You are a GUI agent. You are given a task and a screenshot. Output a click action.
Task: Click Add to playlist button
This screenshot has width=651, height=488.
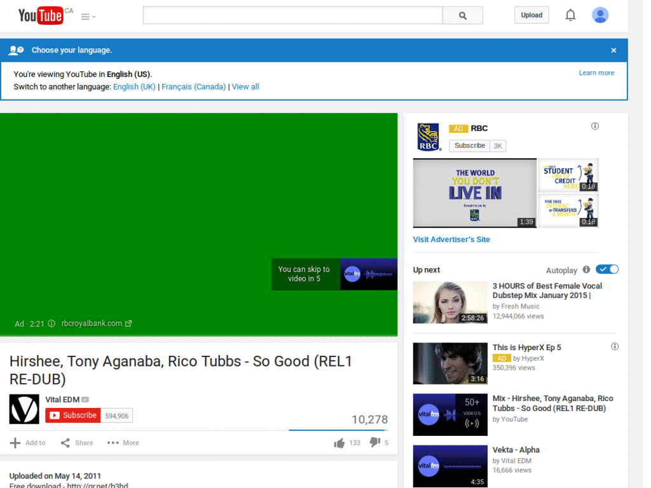coord(27,443)
